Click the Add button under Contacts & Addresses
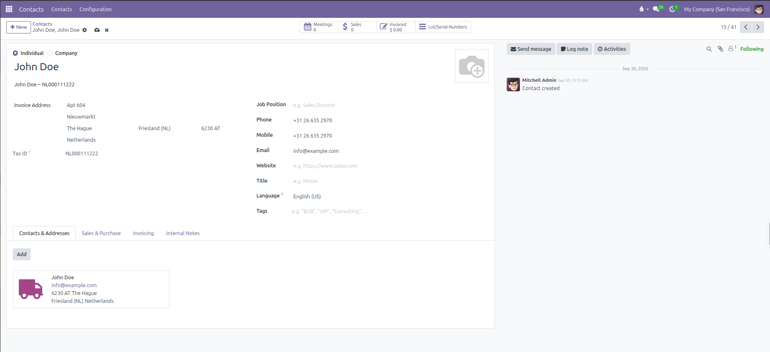The image size is (770, 352). coord(21,254)
